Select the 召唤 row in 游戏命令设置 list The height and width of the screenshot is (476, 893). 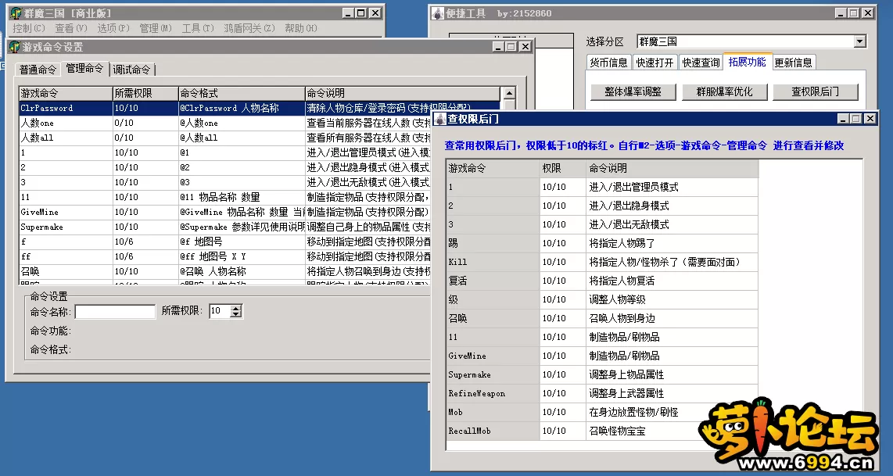[224, 271]
